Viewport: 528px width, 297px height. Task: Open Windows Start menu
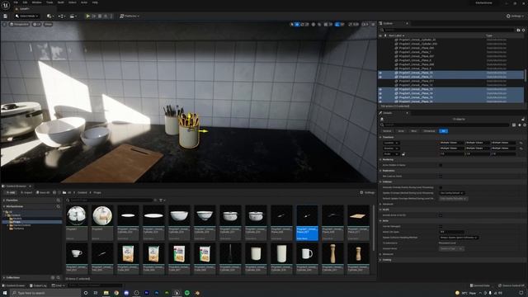pos(5,293)
